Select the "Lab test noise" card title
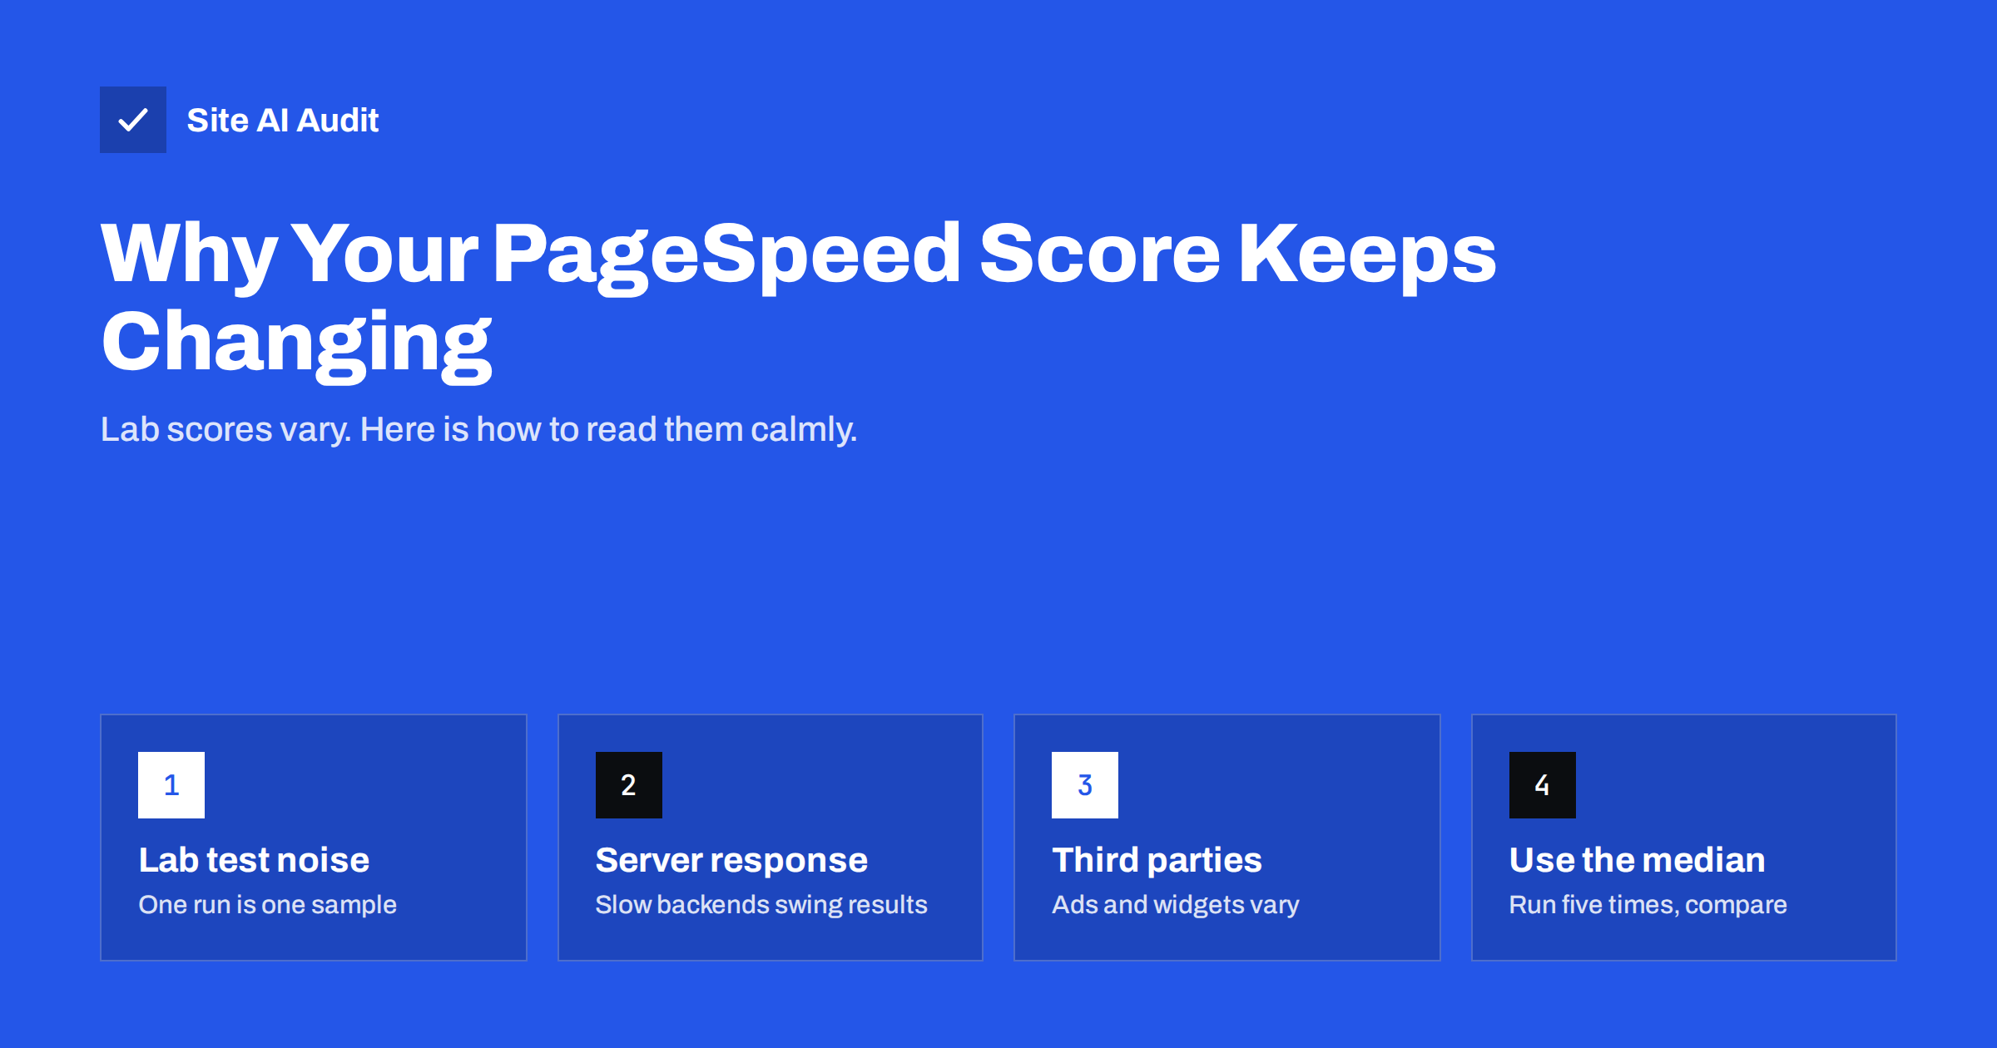This screenshot has width=1997, height=1048. (x=254, y=860)
